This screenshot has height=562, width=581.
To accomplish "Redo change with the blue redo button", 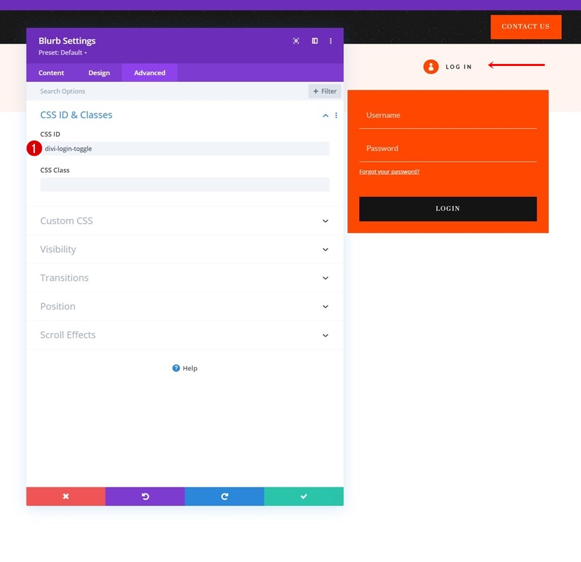I will [224, 496].
